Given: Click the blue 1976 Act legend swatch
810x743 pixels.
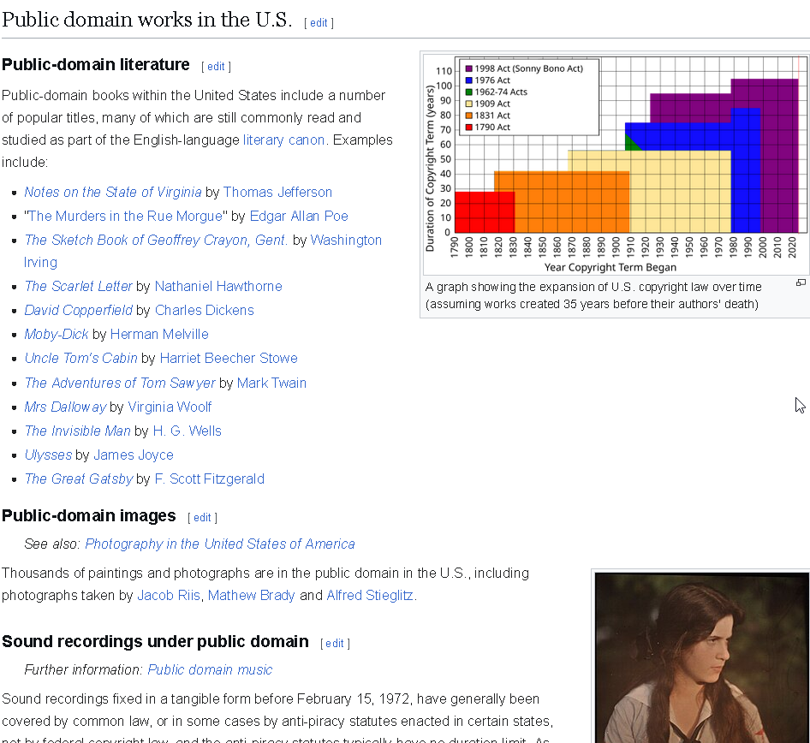Looking at the screenshot, I should pos(469,80).
